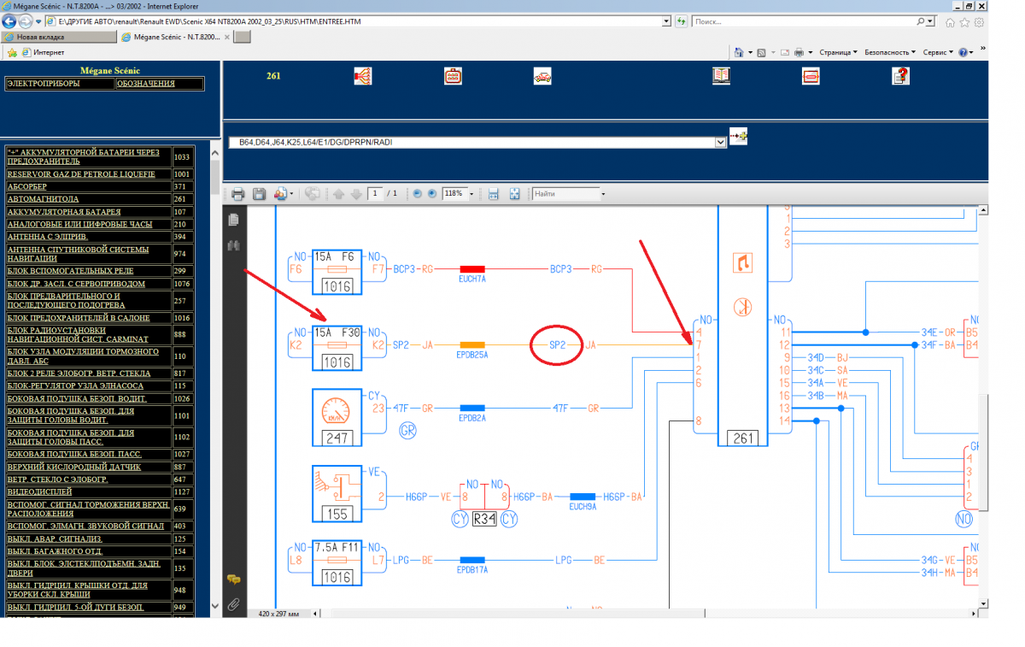Open Интернет favorites bar link

43,52
